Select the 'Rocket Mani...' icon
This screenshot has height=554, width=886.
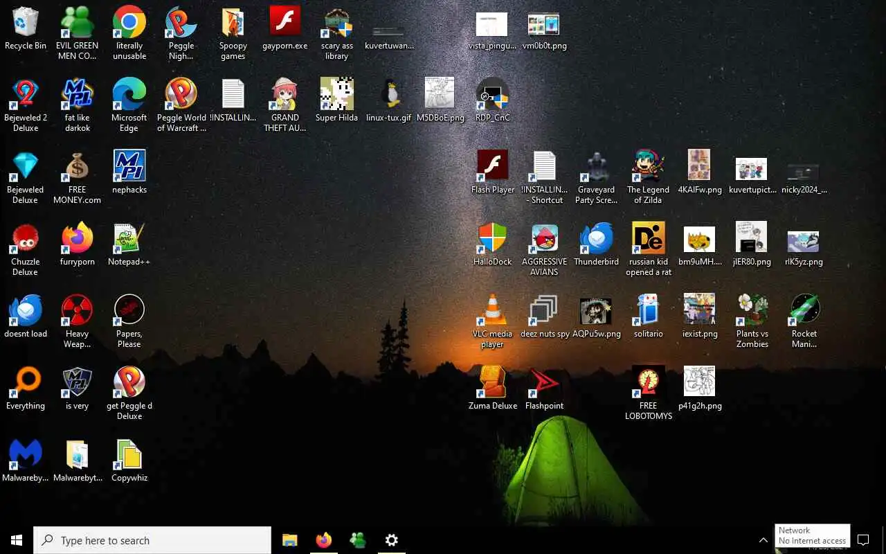804,321
